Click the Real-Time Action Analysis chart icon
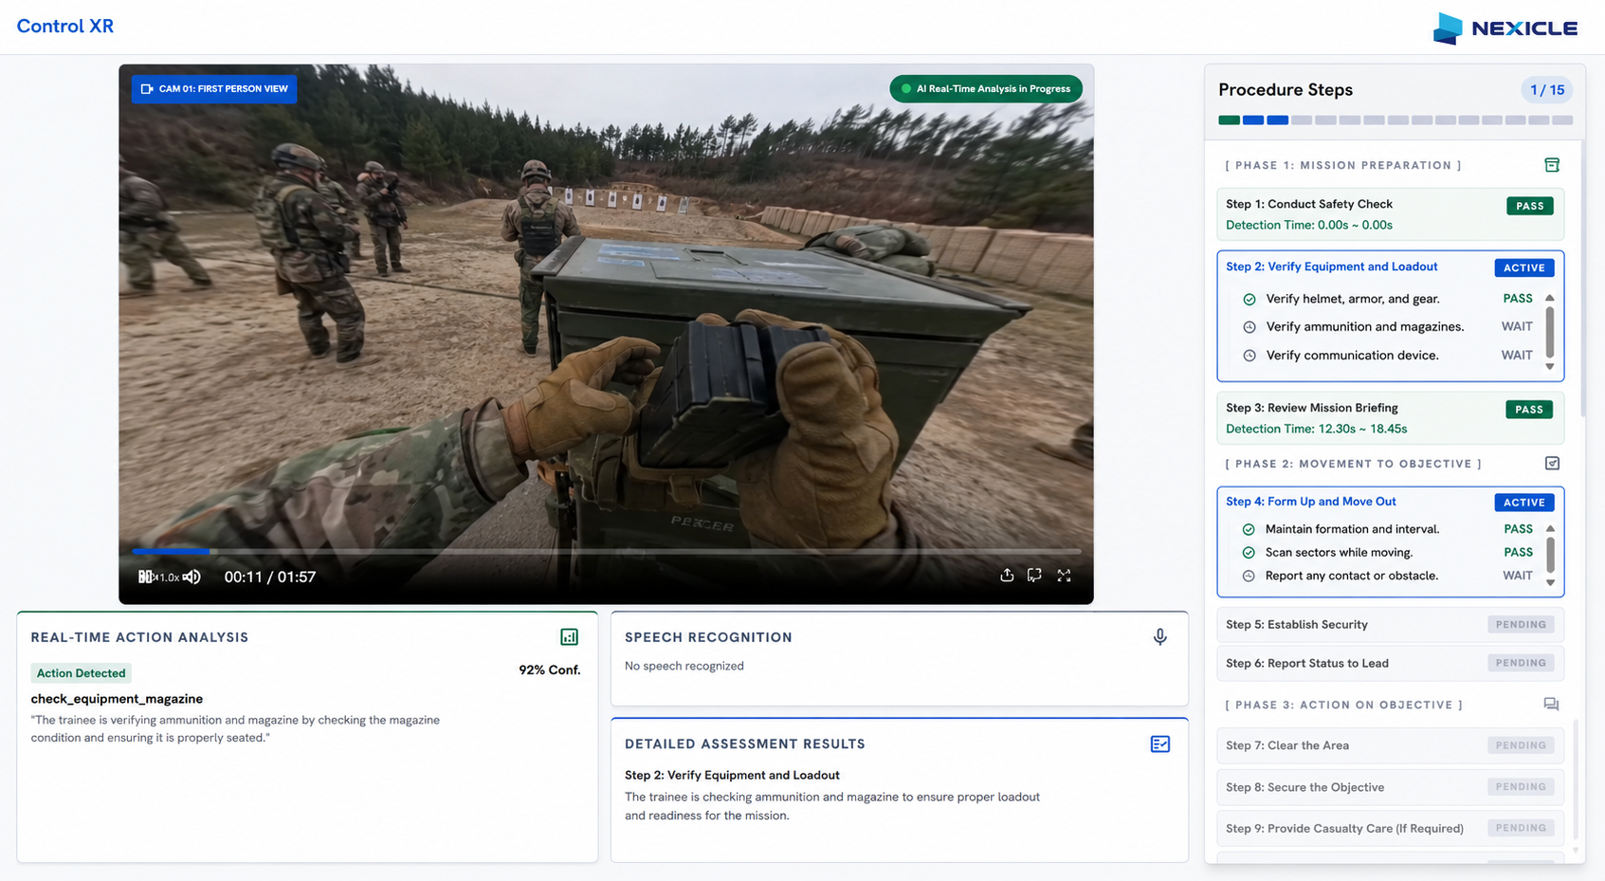The width and height of the screenshot is (1605, 881). [569, 637]
